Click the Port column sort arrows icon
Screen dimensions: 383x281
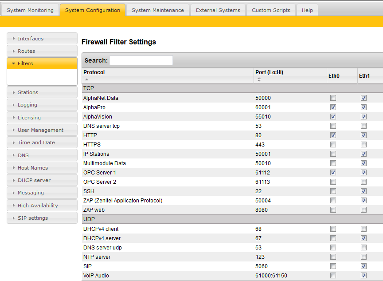pyautogui.click(x=259, y=80)
